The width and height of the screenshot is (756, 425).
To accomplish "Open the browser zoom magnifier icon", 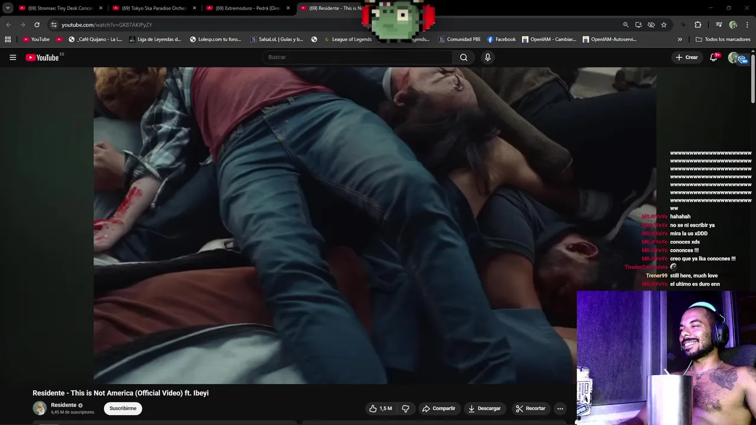I will tap(625, 25).
